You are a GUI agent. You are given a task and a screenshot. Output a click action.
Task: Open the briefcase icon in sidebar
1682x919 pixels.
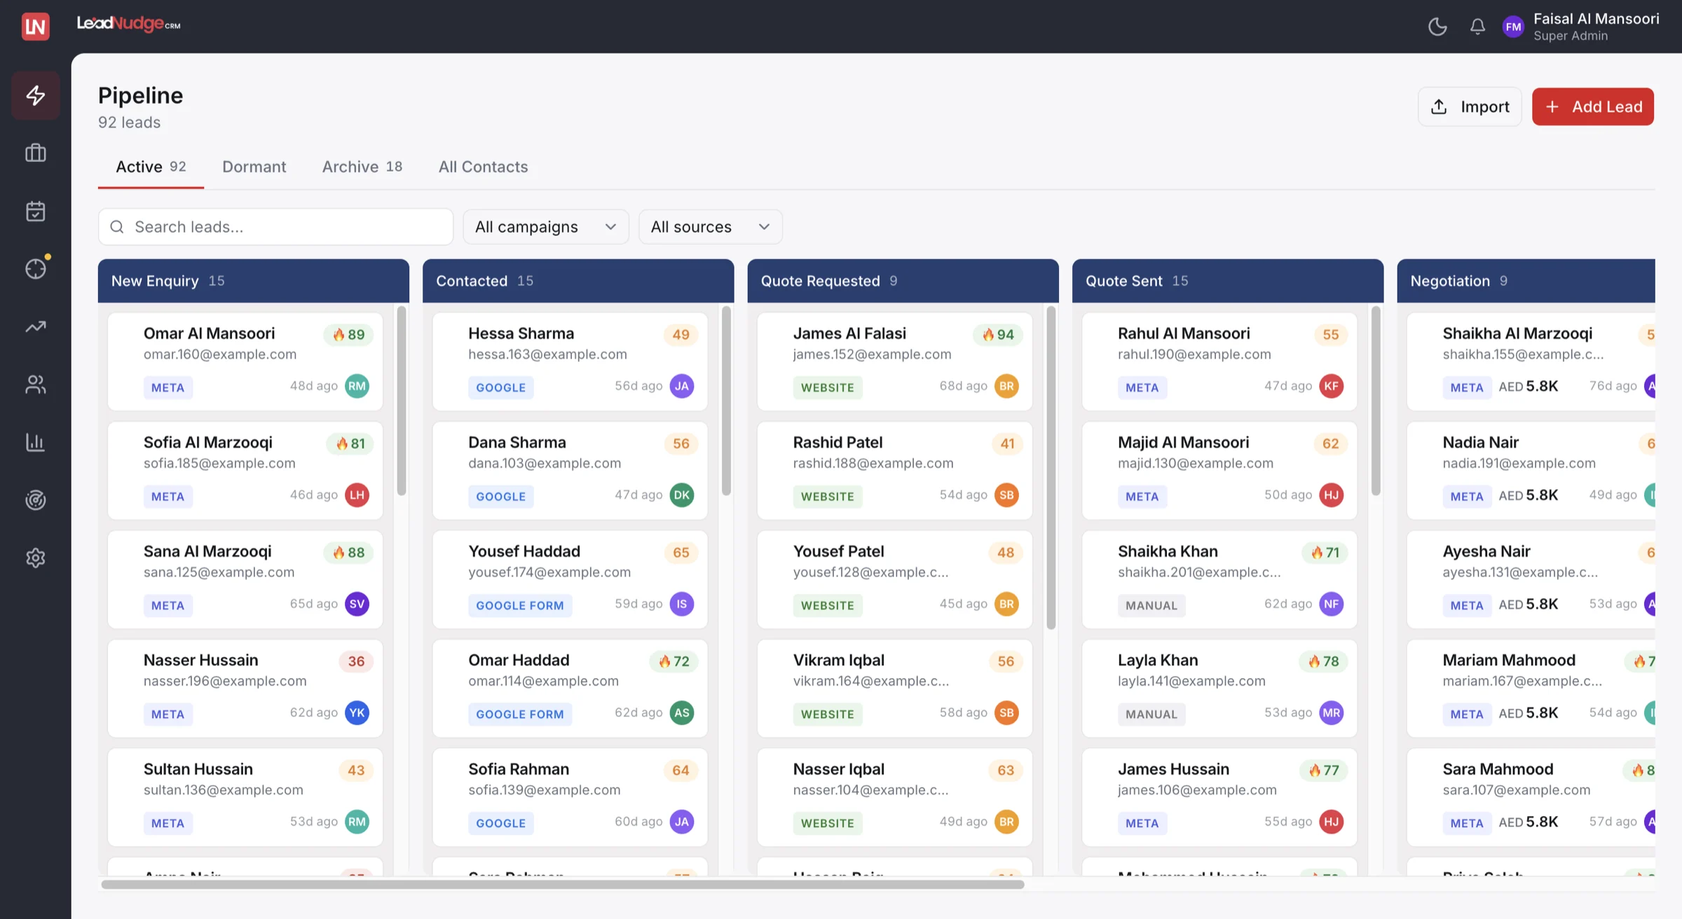click(36, 153)
